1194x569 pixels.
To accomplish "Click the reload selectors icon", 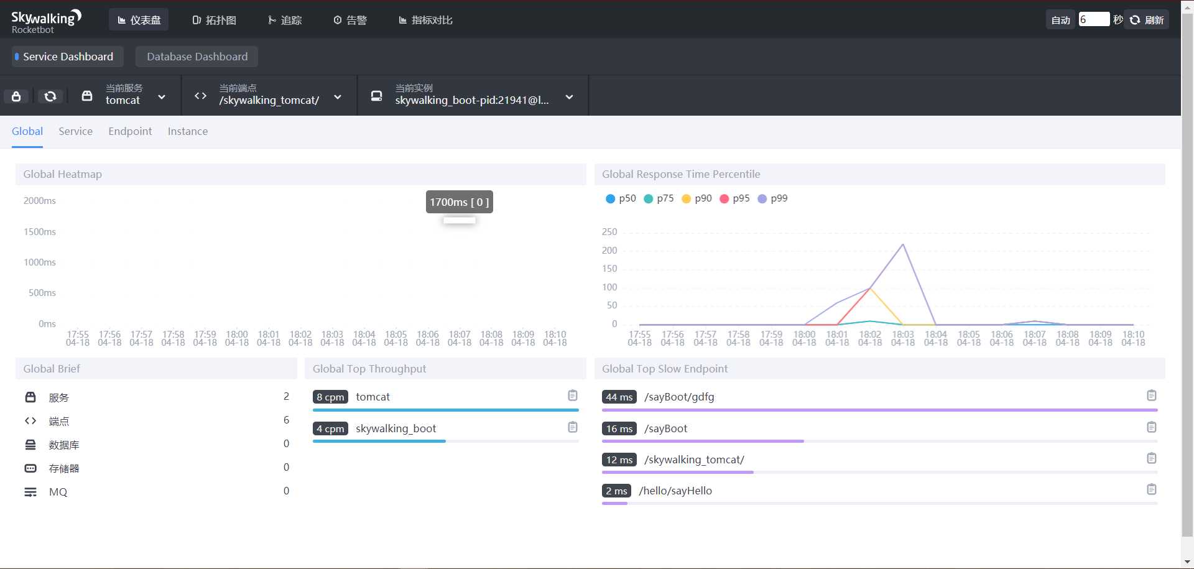I will (50, 96).
